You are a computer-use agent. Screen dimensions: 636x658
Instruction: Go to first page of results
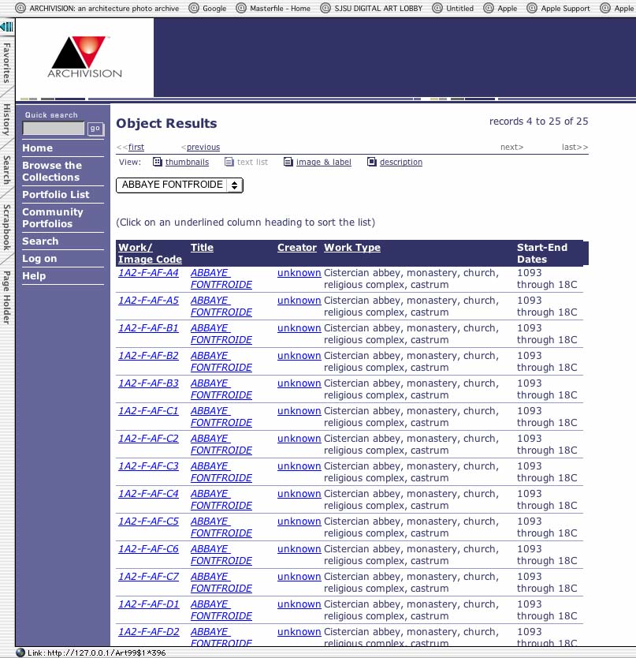136,148
